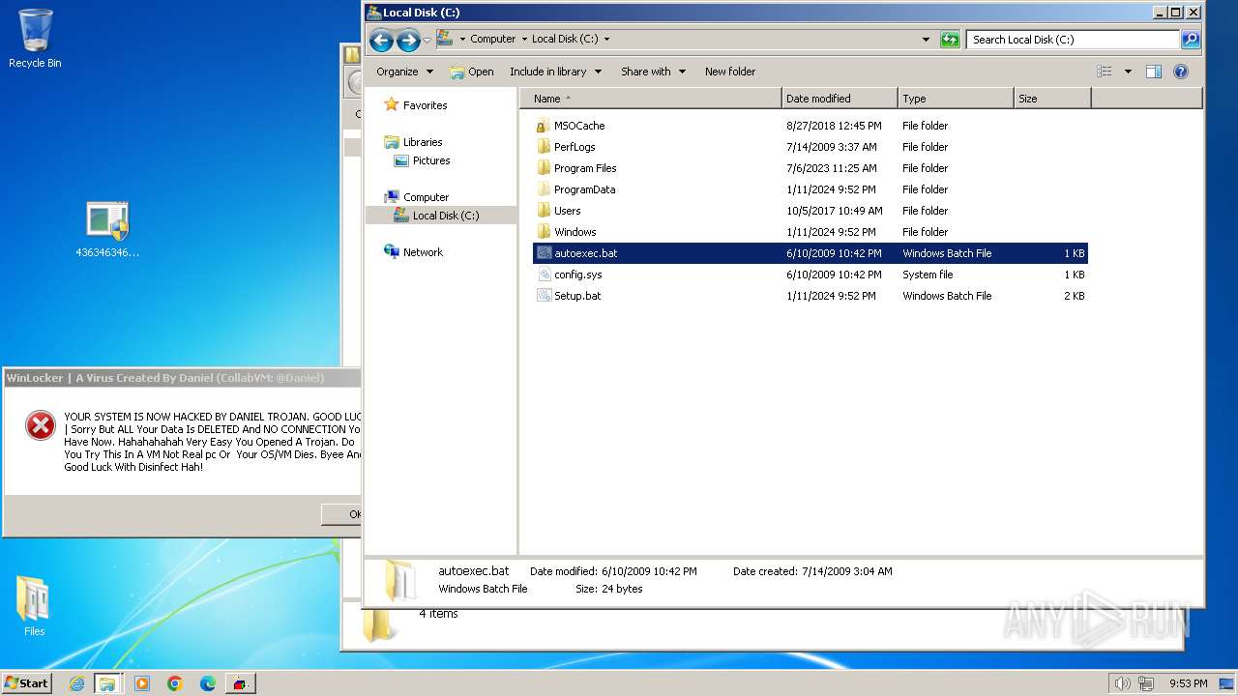Image resolution: width=1238 pixels, height=696 pixels.
Task: Click the Change your view icon
Action: [1105, 72]
